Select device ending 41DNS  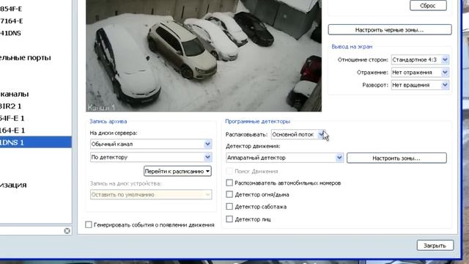(x=10, y=33)
